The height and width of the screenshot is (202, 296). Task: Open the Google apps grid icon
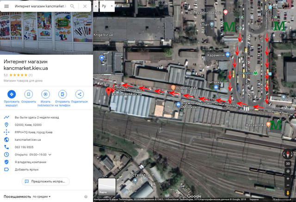coord(275,6)
